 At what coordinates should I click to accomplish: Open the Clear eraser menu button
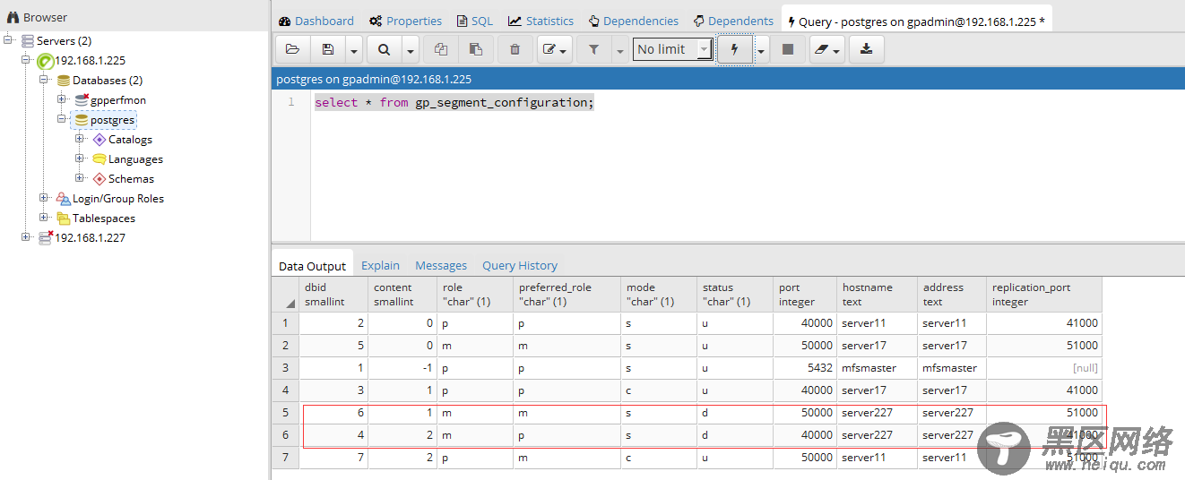[827, 49]
